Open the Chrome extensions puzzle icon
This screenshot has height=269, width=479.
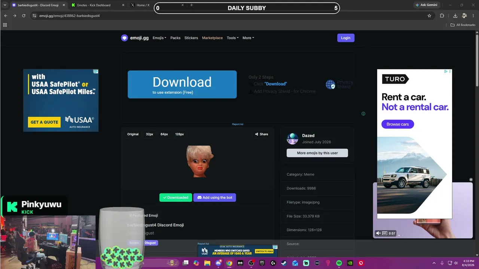(x=442, y=16)
